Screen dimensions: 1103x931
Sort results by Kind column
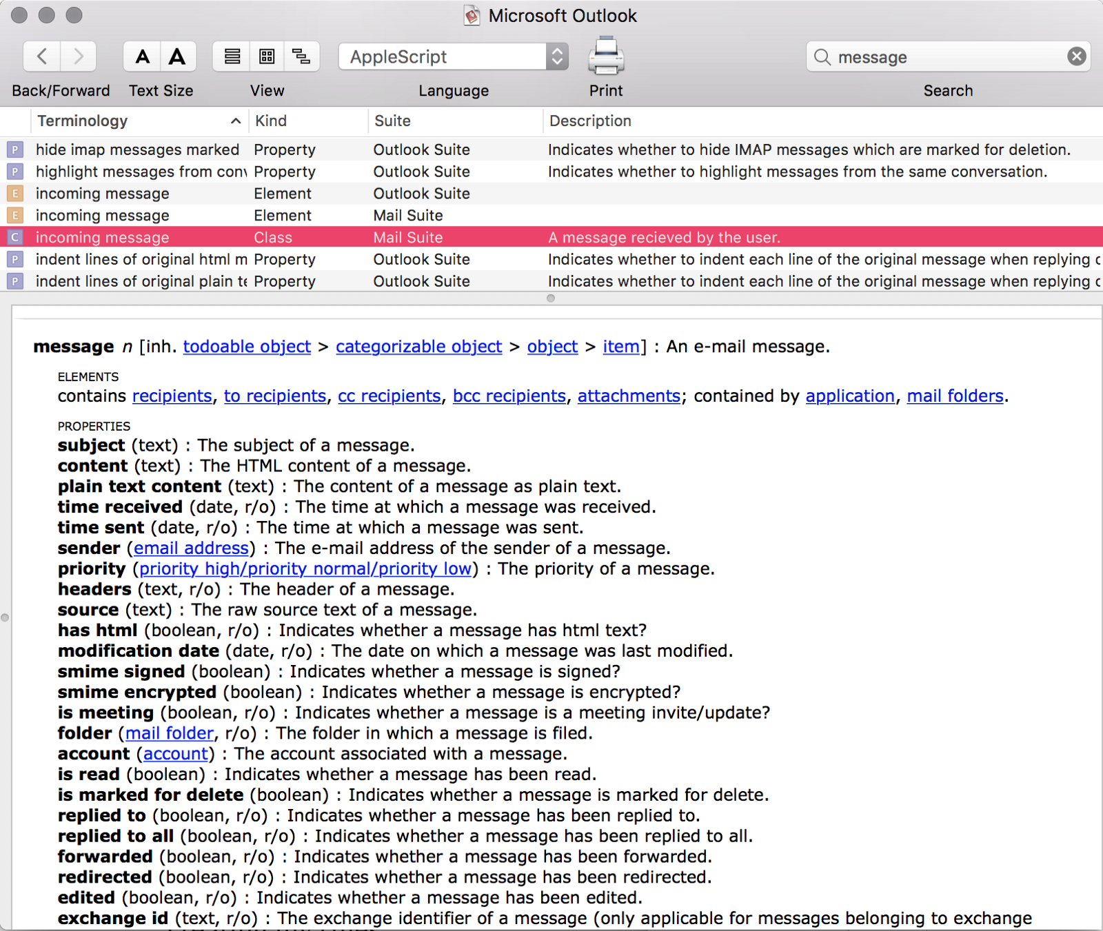coord(307,121)
